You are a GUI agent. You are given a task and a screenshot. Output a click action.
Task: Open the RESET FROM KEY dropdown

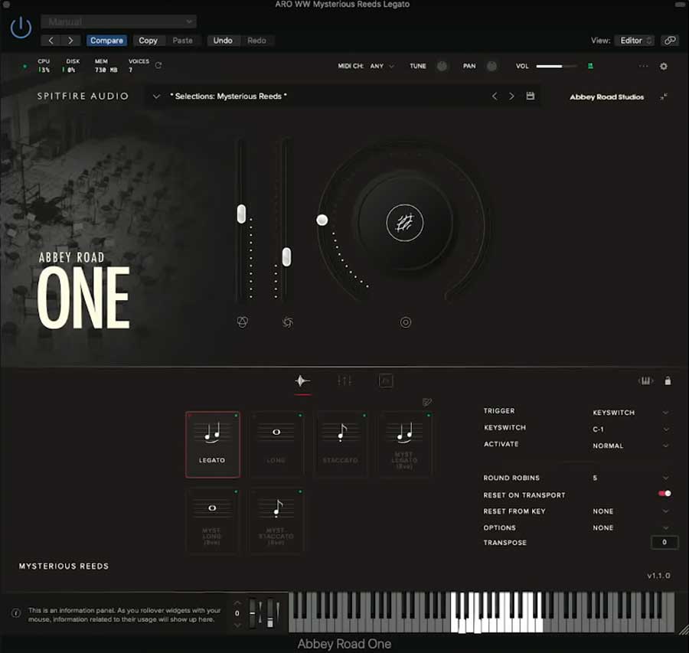pos(631,511)
